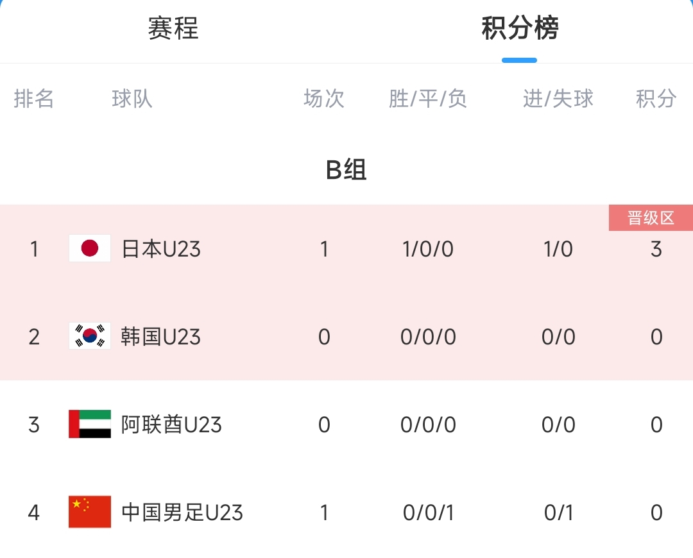Open the 中国男足U23 team page
The height and width of the screenshot is (558, 693).
point(182,512)
